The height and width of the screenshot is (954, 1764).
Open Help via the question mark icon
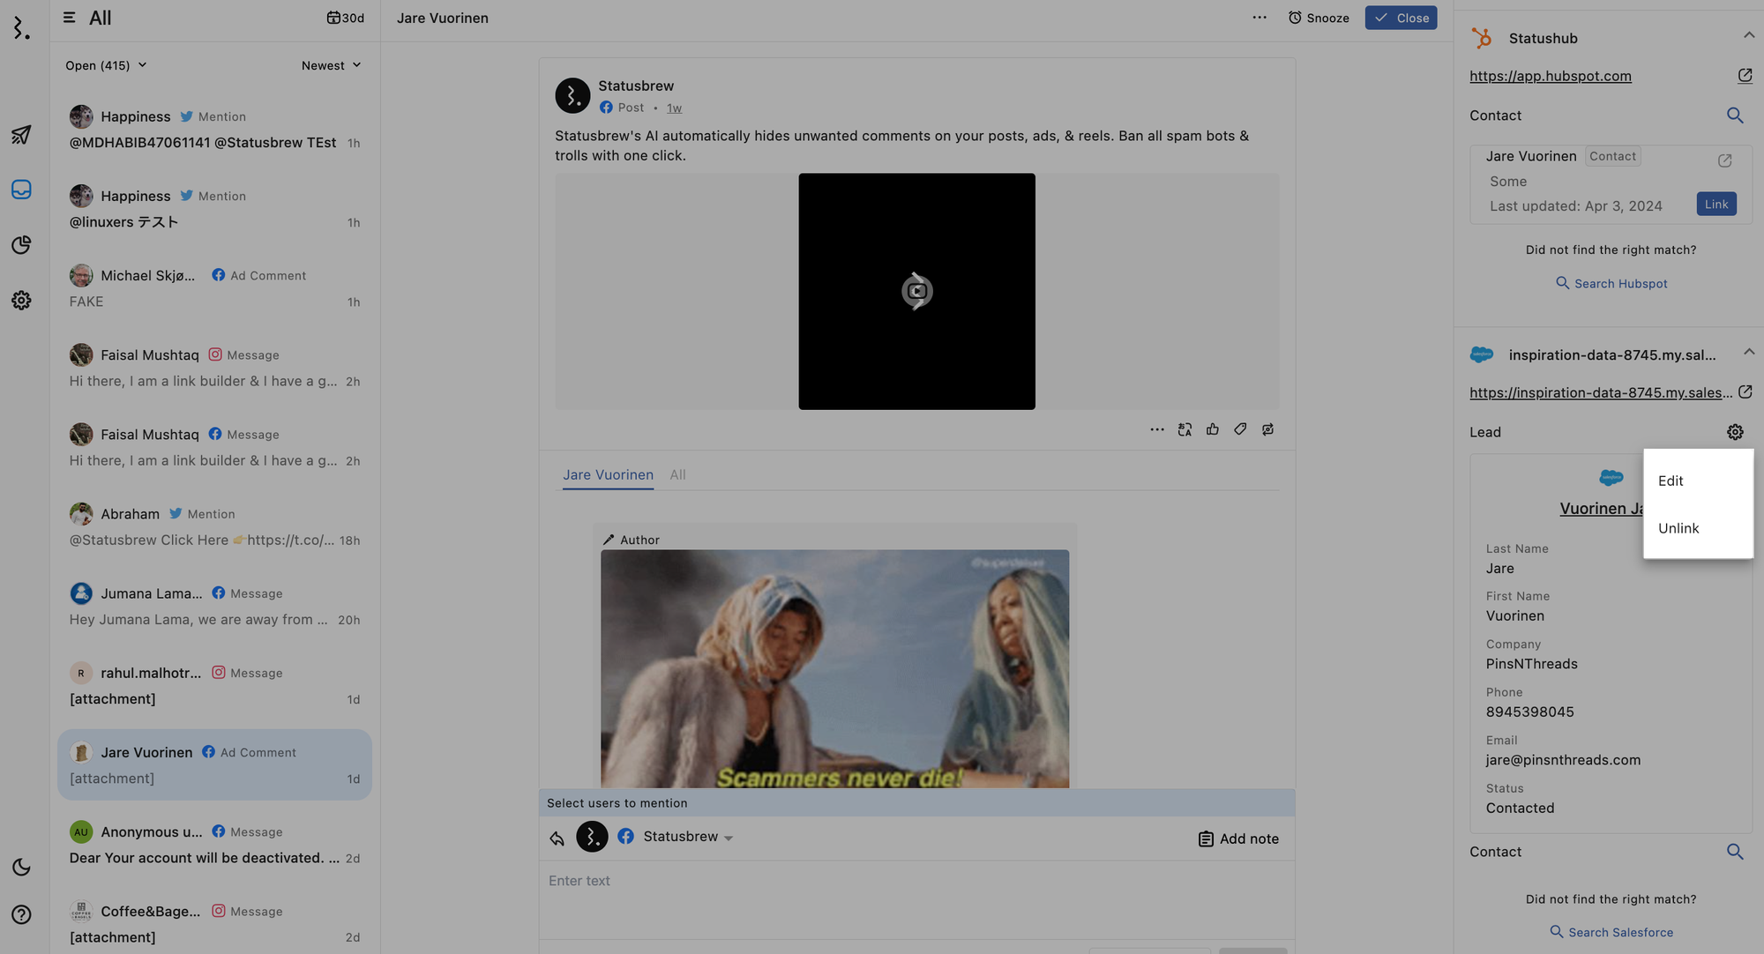pyautogui.click(x=21, y=914)
